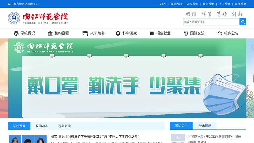Open the 学工系统 link

[x=224, y=4]
